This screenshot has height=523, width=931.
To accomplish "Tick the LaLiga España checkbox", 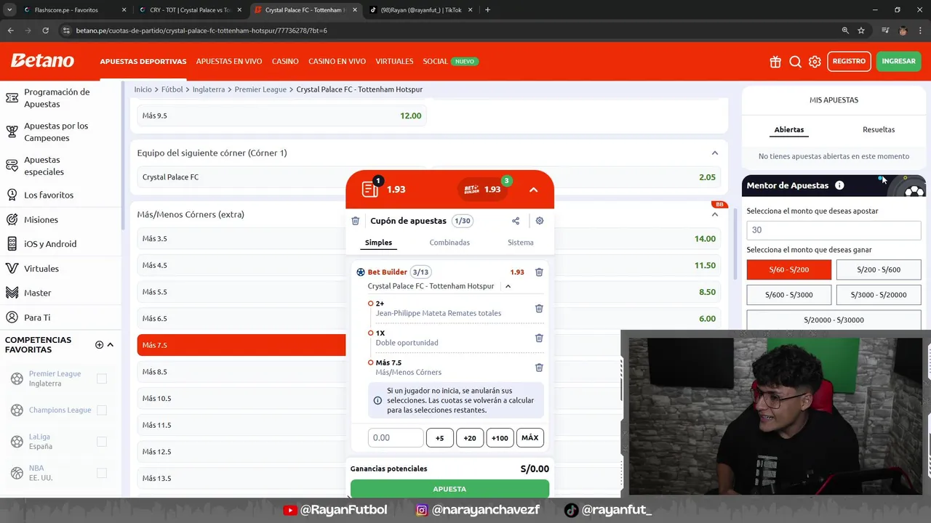I will coord(102,442).
